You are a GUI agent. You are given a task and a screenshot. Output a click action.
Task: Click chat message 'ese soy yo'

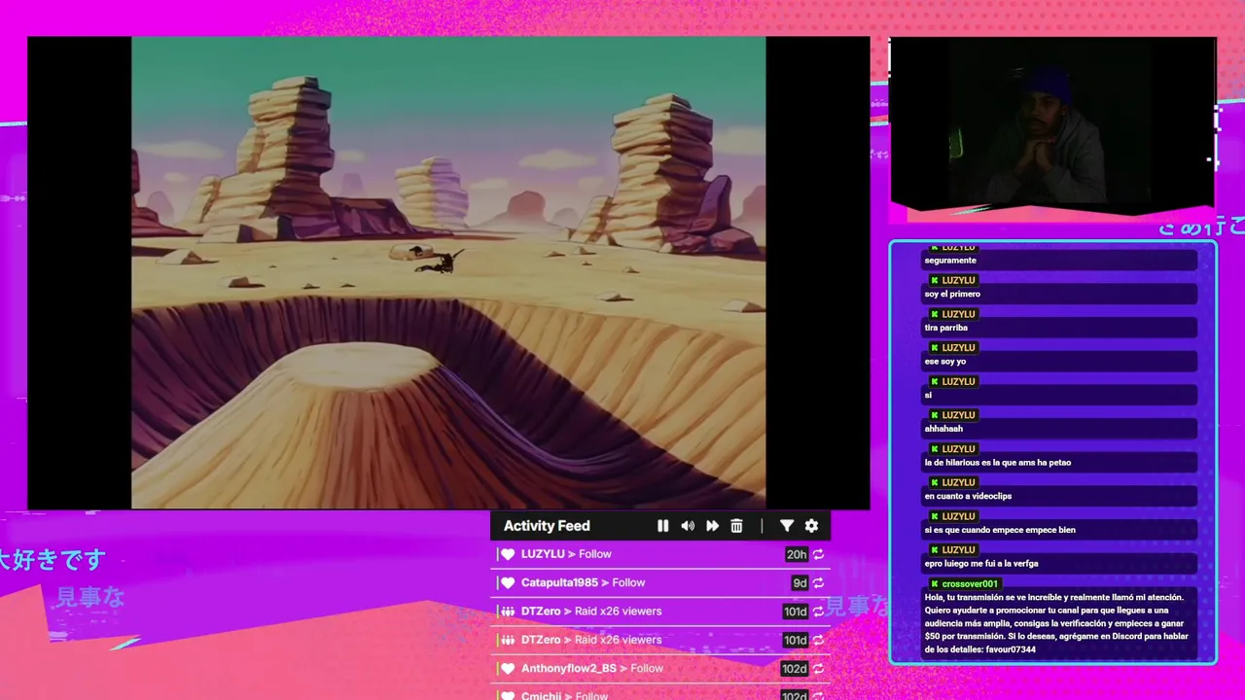(x=945, y=362)
